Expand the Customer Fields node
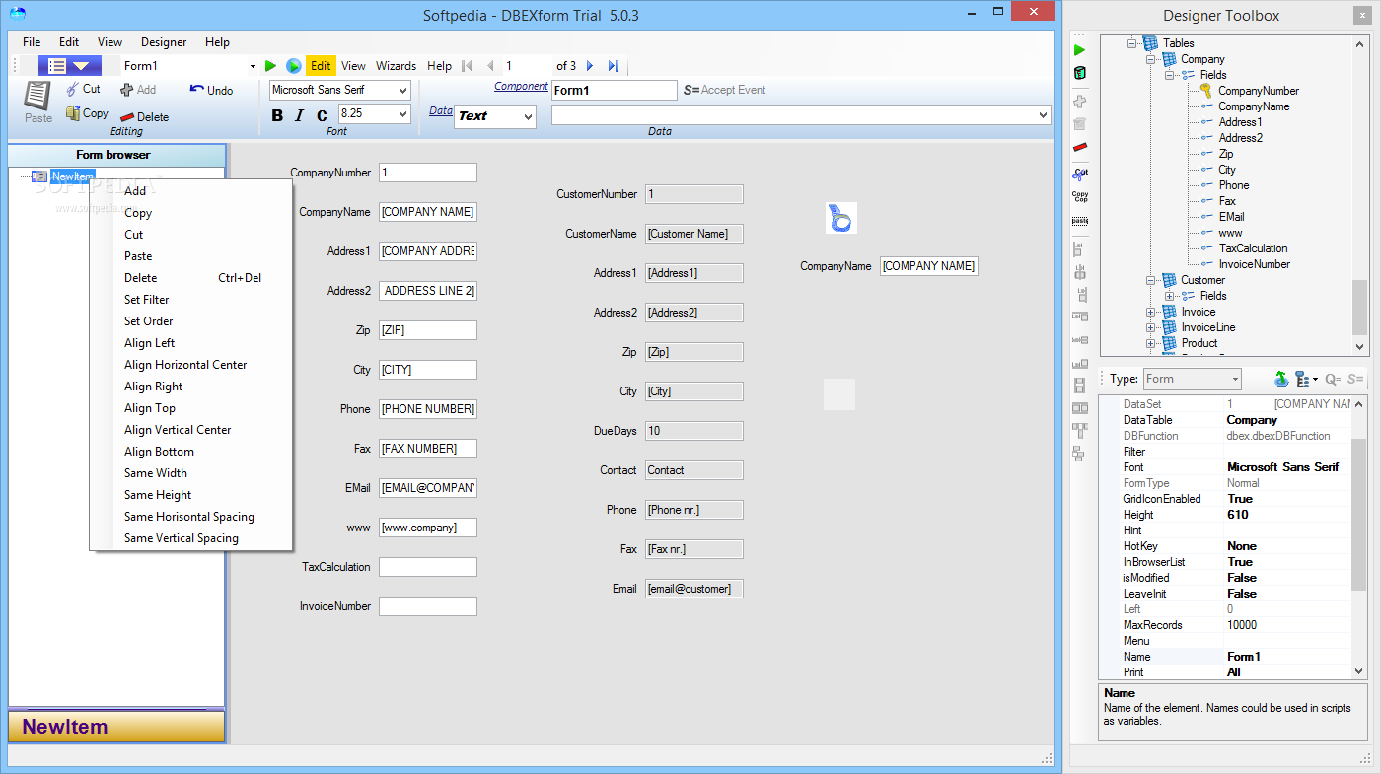 [1169, 296]
